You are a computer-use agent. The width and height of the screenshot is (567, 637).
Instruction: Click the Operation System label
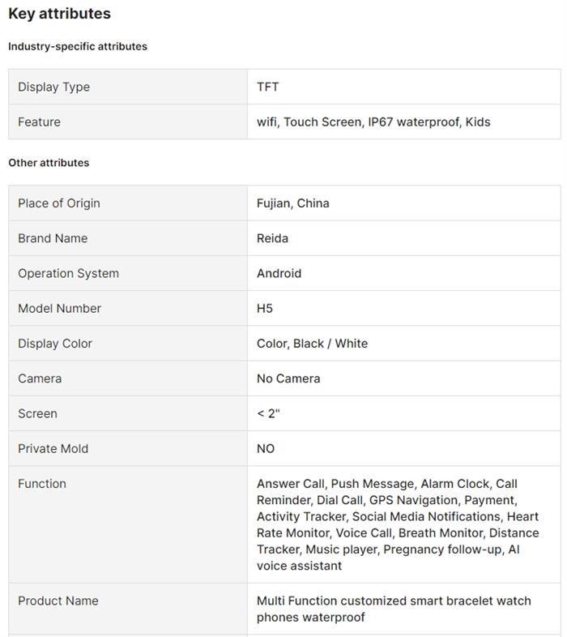tap(68, 273)
